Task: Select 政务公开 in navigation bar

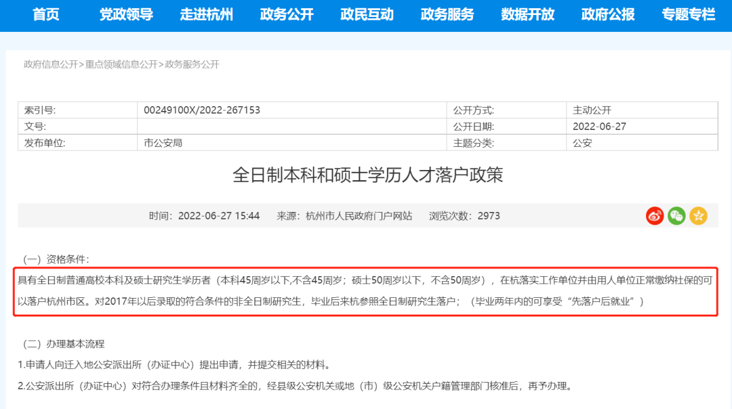Action: (287, 15)
